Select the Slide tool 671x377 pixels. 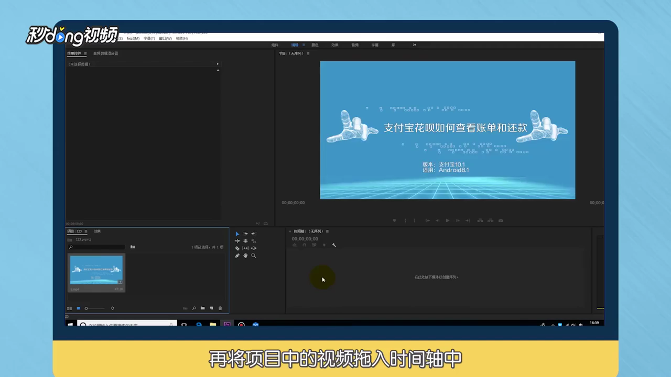click(254, 248)
